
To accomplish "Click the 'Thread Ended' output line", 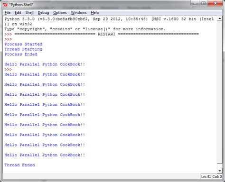I will coord(19,165).
